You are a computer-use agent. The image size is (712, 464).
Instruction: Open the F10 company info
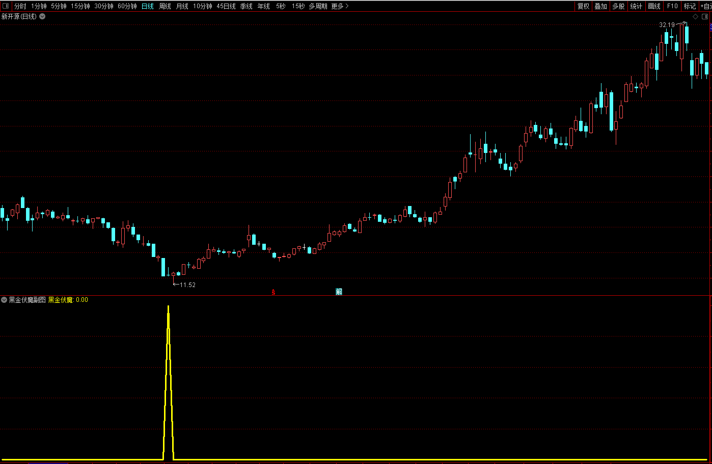pos(672,6)
